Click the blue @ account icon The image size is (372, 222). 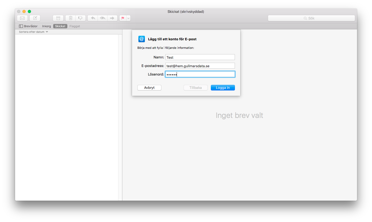pyautogui.click(x=142, y=39)
